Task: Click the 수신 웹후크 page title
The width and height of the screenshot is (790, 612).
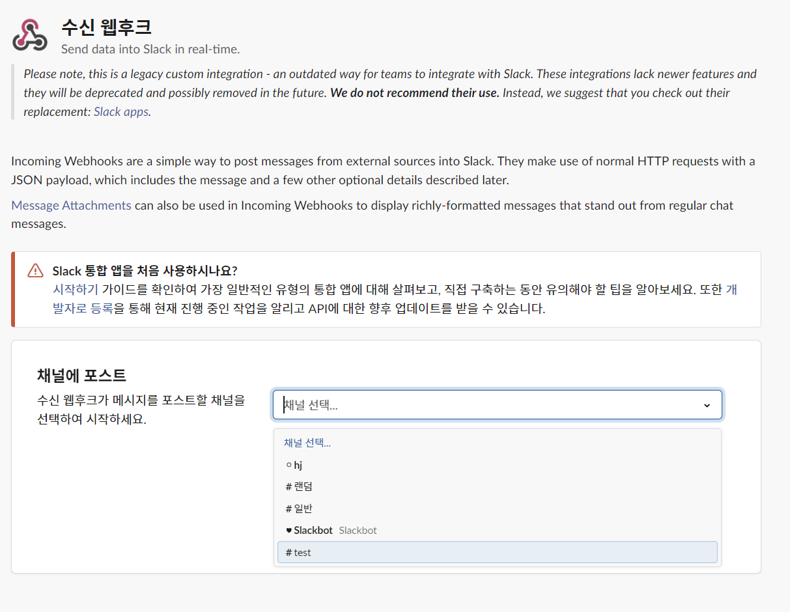Action: [x=106, y=27]
